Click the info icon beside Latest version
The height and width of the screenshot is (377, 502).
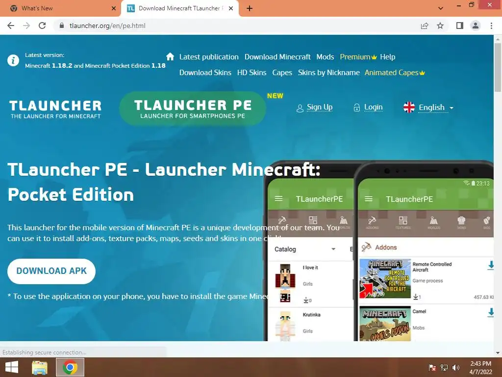tap(13, 60)
